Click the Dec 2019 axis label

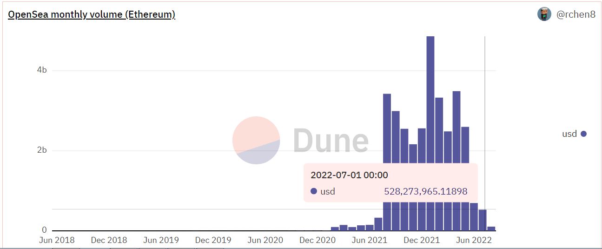pyautogui.click(x=213, y=240)
